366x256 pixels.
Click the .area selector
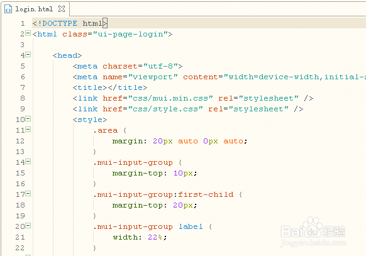105,130
